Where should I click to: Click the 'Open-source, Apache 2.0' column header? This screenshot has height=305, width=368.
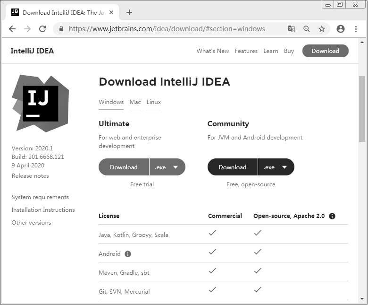click(x=289, y=216)
